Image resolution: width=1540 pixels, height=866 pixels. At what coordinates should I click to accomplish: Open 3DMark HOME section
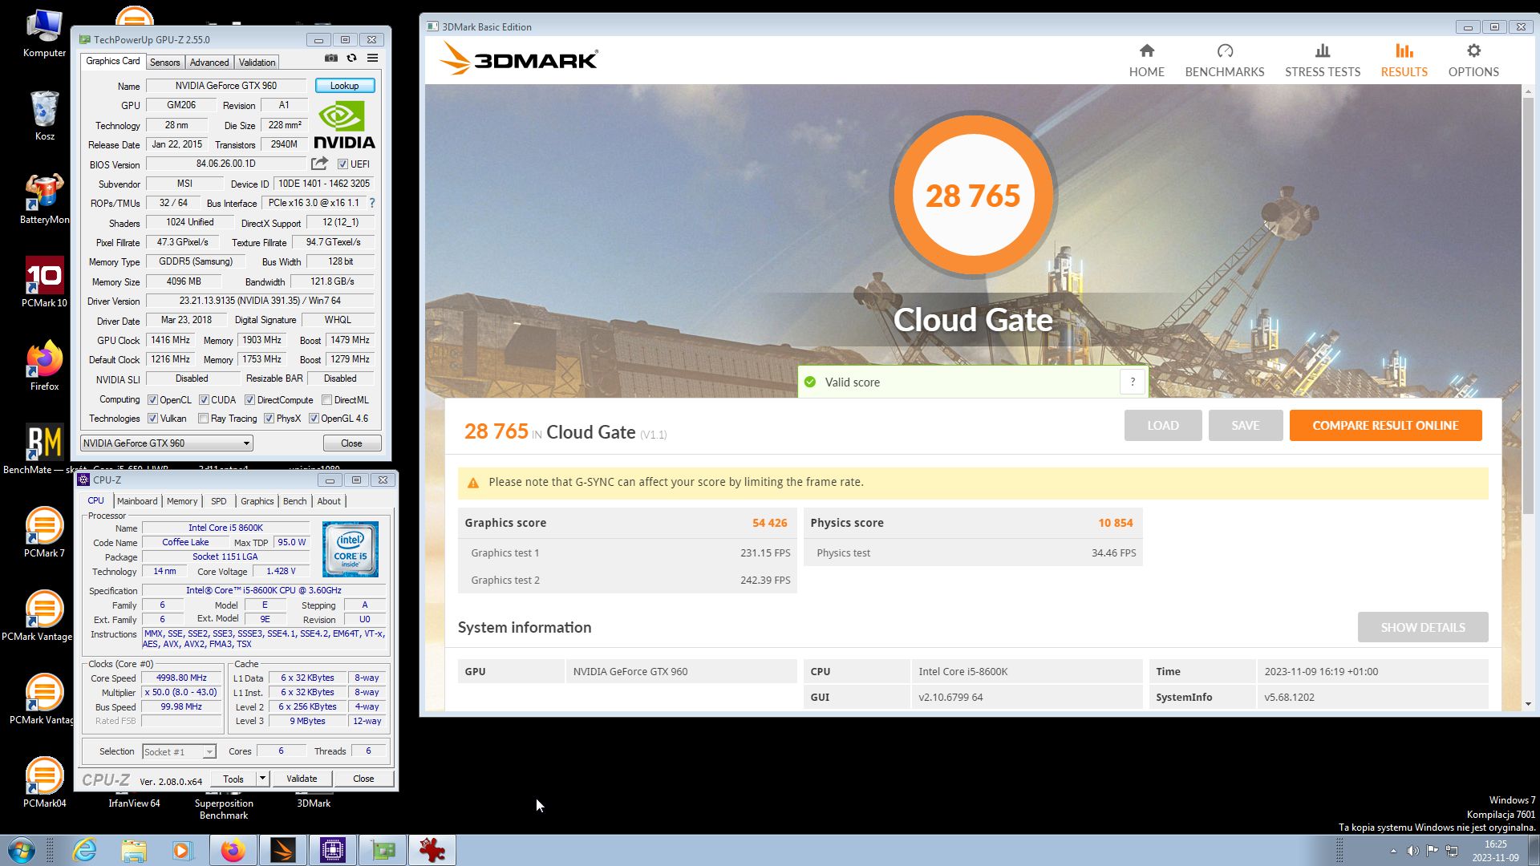tap(1147, 61)
